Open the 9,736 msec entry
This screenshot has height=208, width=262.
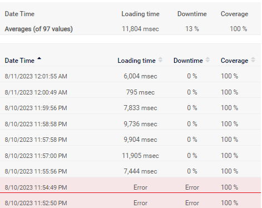(x=140, y=124)
